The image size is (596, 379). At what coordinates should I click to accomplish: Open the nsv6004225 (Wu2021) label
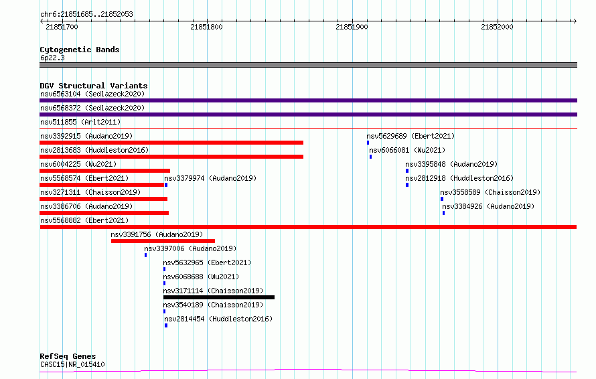(x=78, y=164)
